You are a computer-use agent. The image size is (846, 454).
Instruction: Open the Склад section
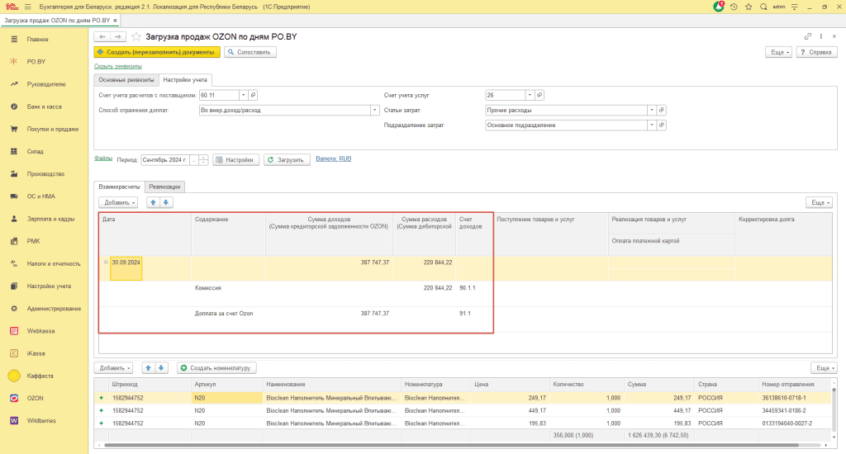tap(35, 152)
